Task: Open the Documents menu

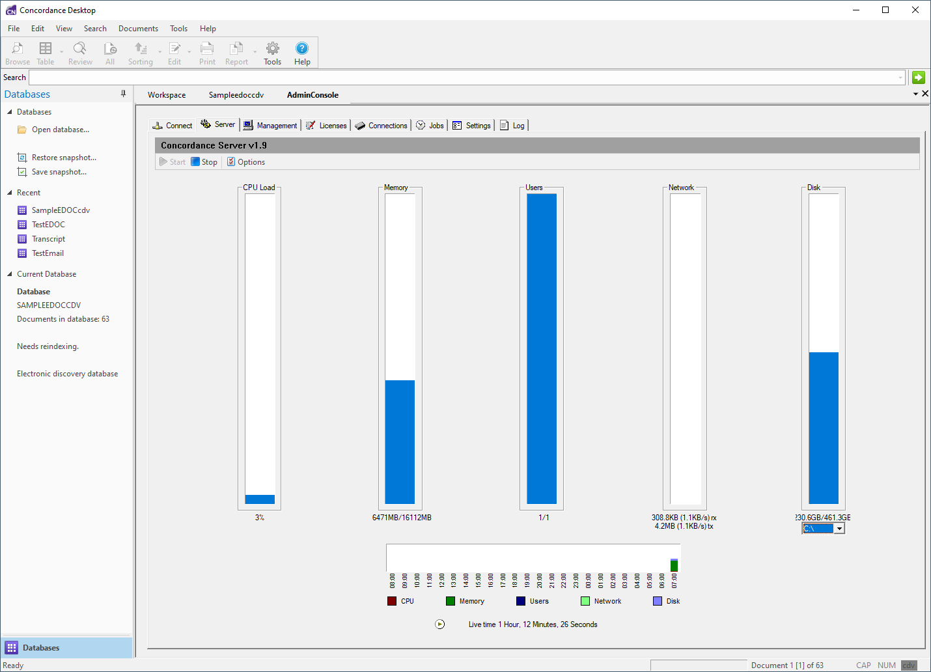Action: click(x=138, y=29)
